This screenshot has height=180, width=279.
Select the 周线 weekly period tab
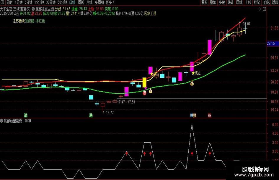click(81, 2)
